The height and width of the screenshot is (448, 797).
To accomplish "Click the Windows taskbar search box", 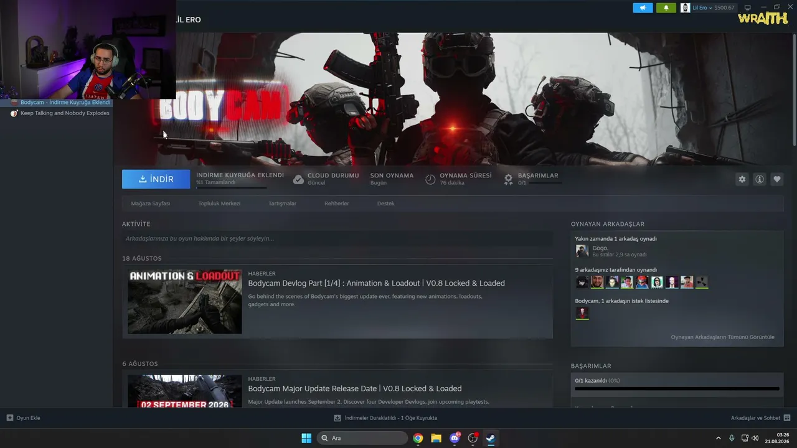I will [362, 438].
